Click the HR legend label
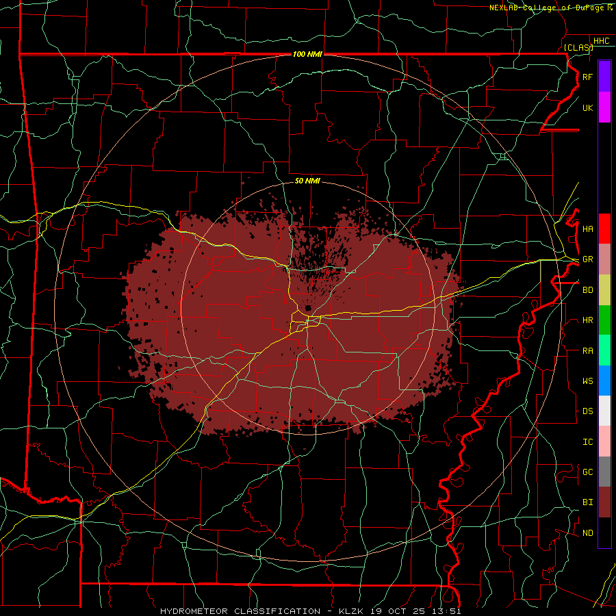The height and width of the screenshot is (616, 616). pos(587,320)
